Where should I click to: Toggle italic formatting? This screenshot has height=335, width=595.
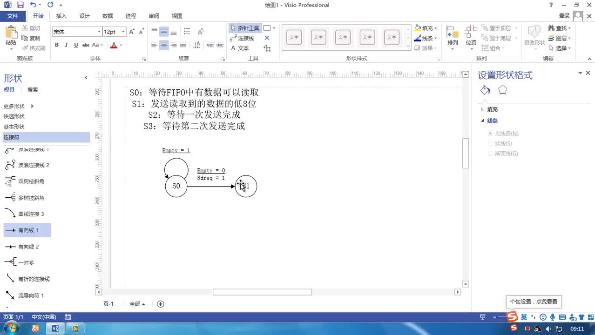pyautogui.click(x=66, y=45)
